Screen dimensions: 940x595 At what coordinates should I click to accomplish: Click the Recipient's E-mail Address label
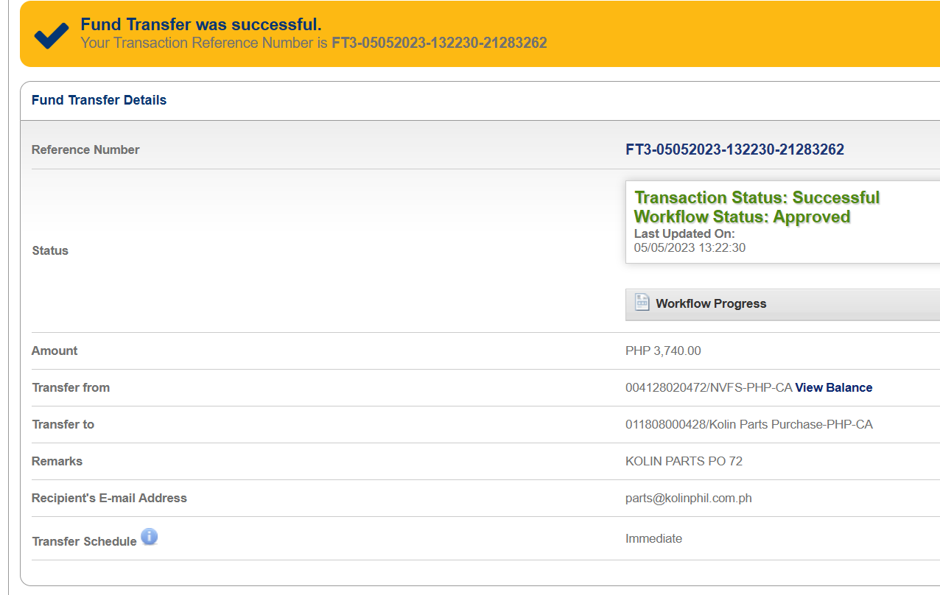click(109, 498)
